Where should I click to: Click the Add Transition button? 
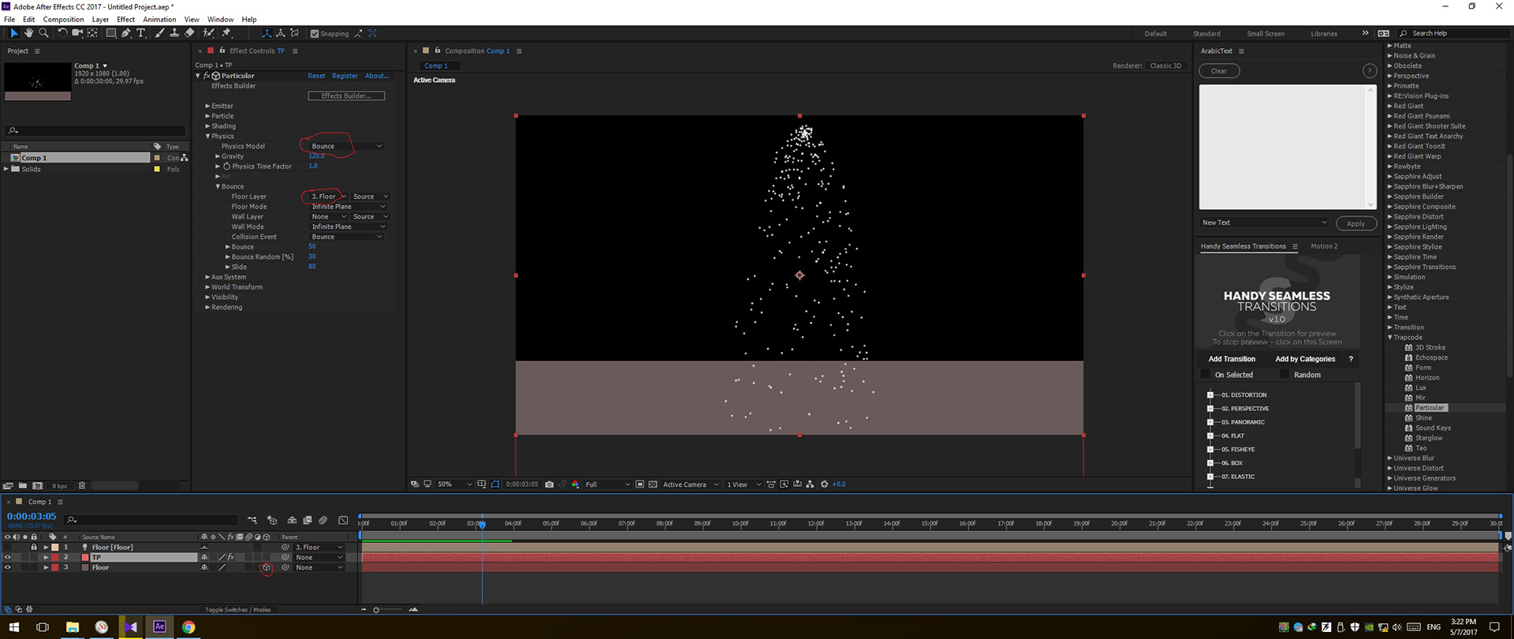1232,359
